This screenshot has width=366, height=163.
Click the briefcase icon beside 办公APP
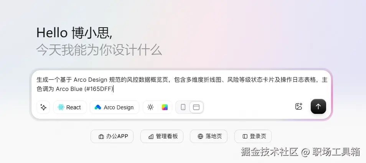101,137
